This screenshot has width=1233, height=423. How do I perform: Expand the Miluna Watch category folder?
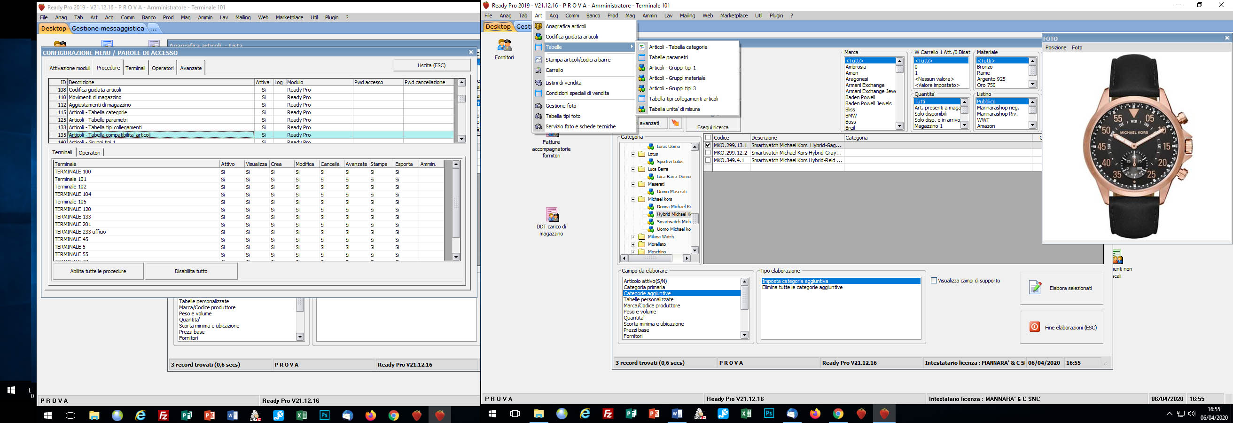(x=633, y=237)
